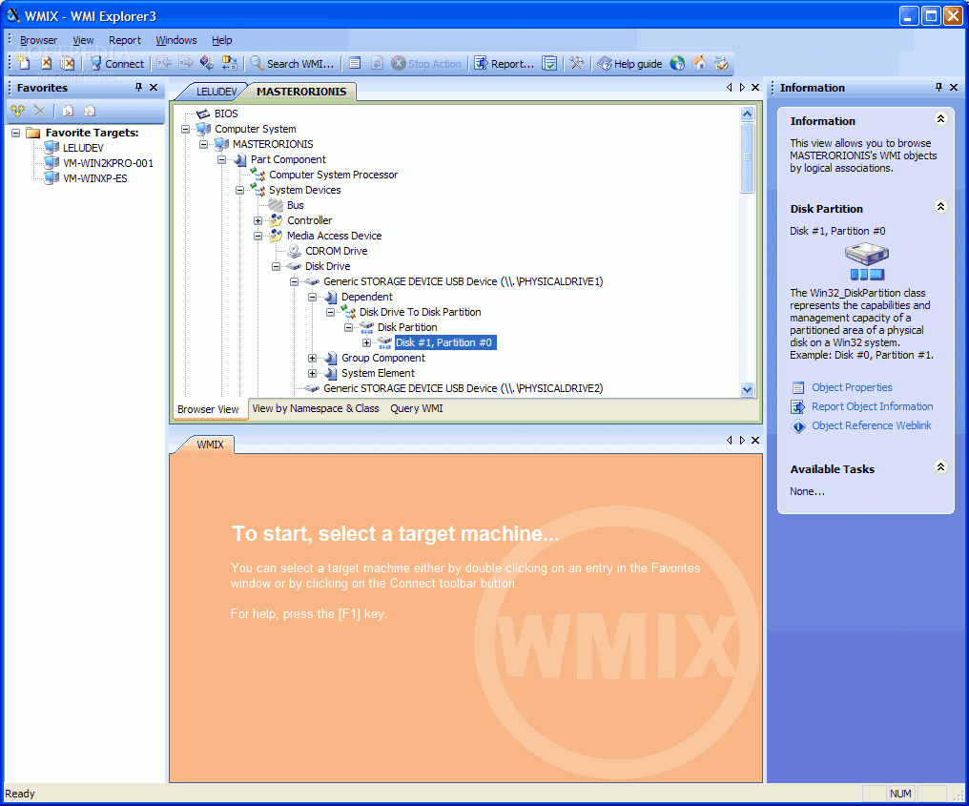
Task: Click the home page house icon
Action: point(699,63)
